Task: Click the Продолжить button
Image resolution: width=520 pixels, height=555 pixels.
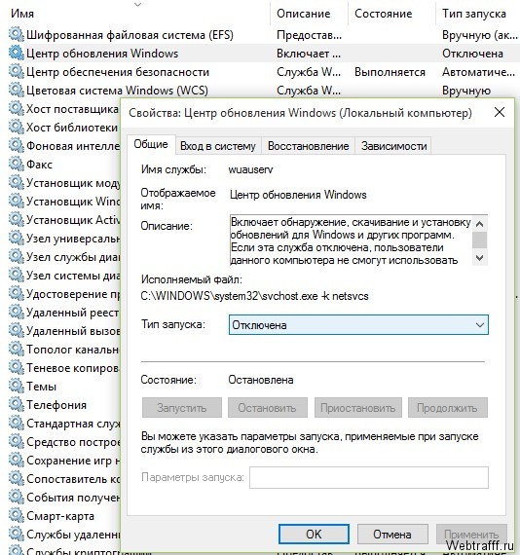Action: click(x=447, y=408)
